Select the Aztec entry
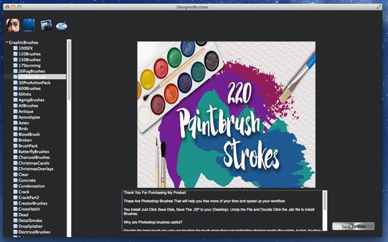Viewport: 388px width, 242px height. coord(24,123)
